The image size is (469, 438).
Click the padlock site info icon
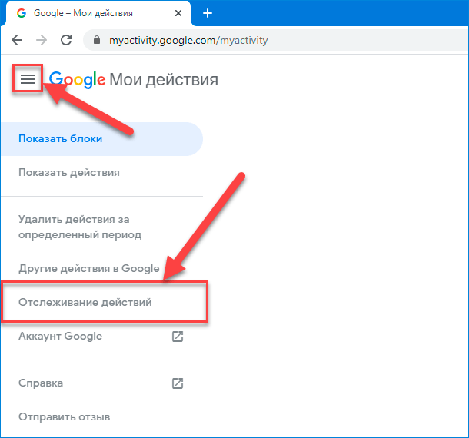coord(97,40)
